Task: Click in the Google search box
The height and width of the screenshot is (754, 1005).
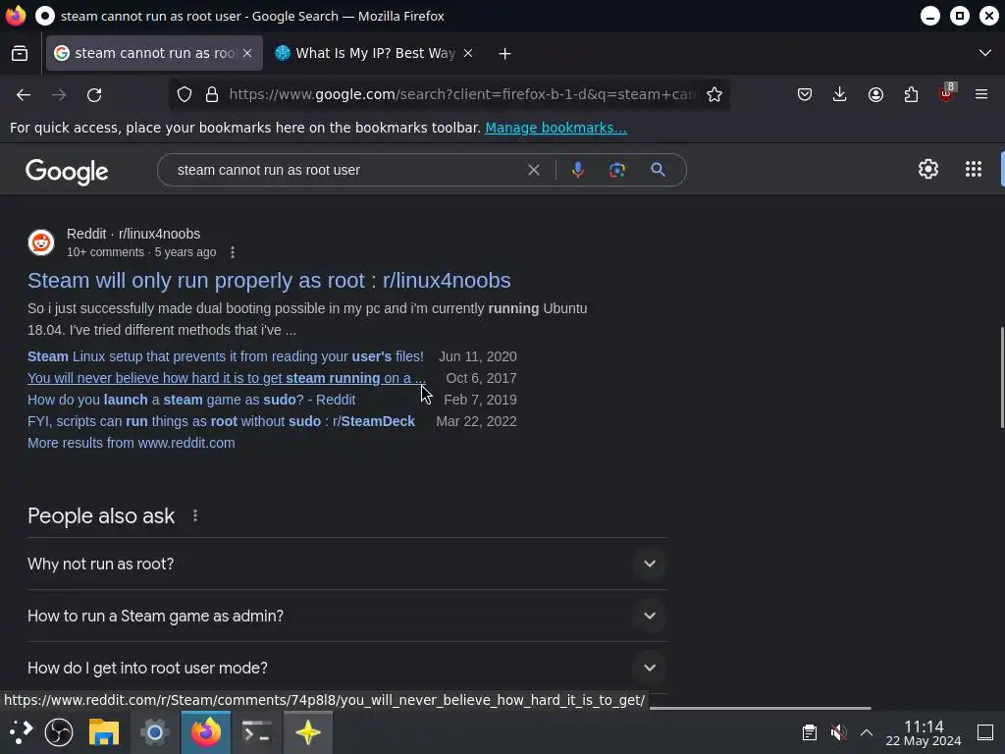Action: 346,170
